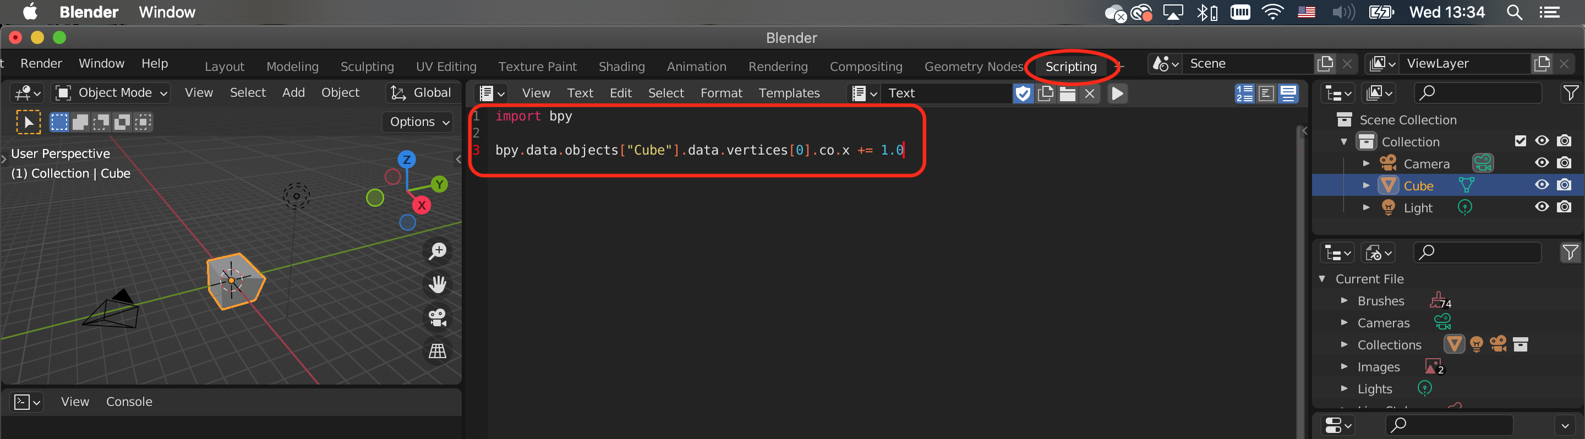Open text editor type dropdown
This screenshot has height=439, width=1585.
(491, 94)
